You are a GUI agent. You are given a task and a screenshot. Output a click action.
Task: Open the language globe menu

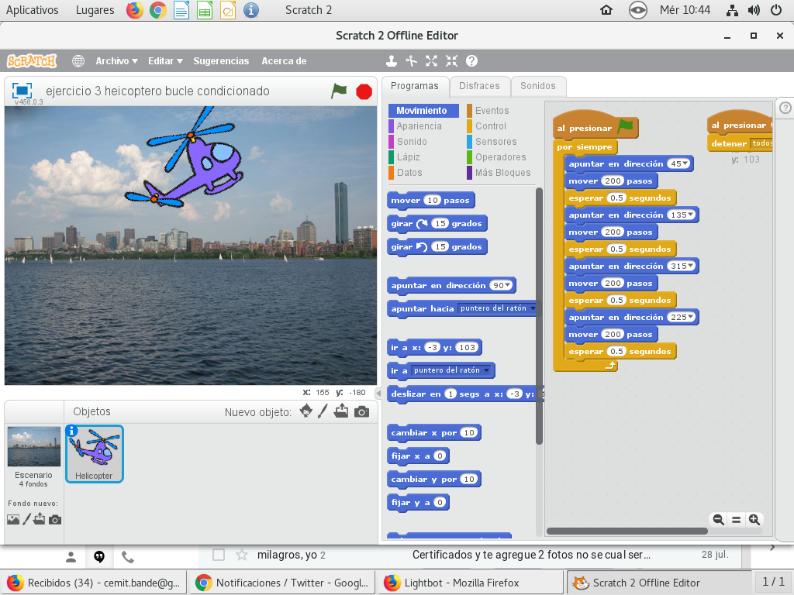(78, 61)
